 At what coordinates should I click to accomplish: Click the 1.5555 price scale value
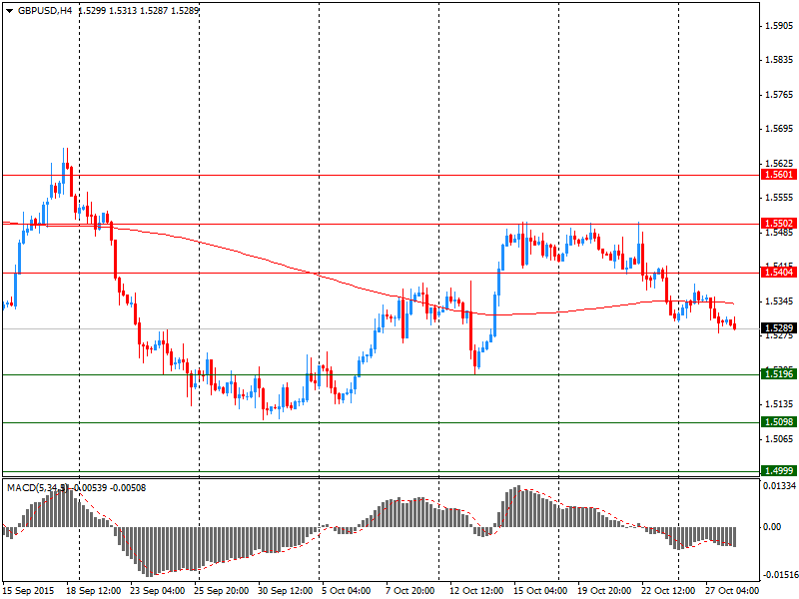[x=780, y=198]
